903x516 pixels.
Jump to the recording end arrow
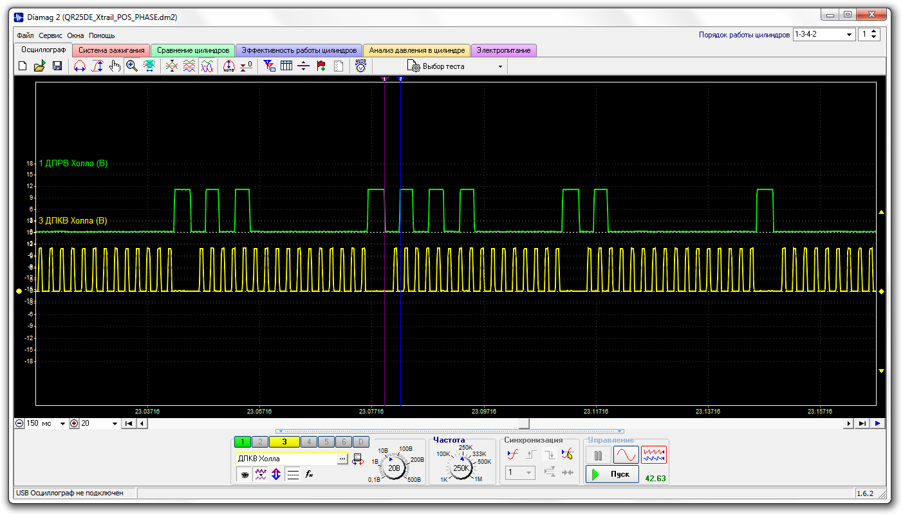[863, 423]
